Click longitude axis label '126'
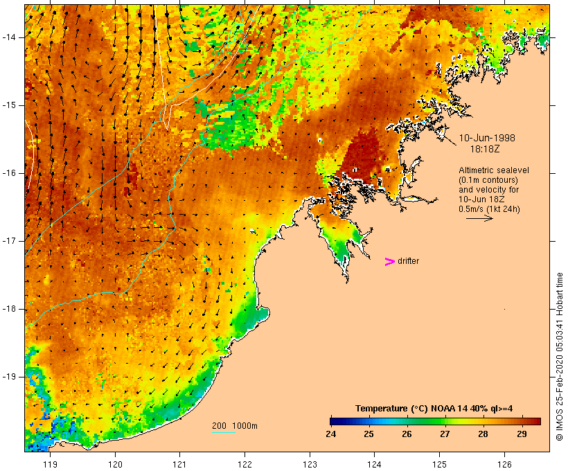This screenshot has width=568, height=471. (504, 464)
